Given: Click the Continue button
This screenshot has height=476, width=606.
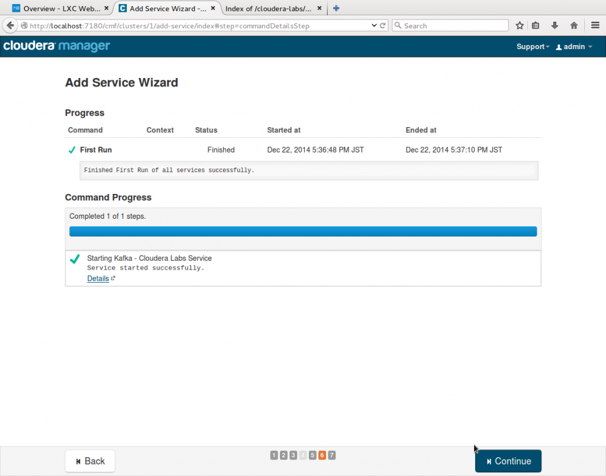Looking at the screenshot, I should pyautogui.click(x=508, y=461).
